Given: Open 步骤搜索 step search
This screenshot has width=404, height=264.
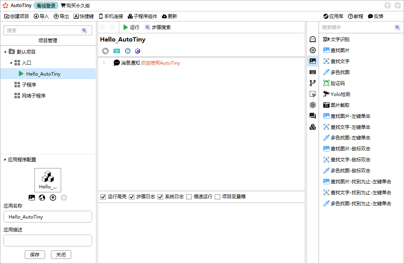Looking at the screenshot, I should pos(158,27).
